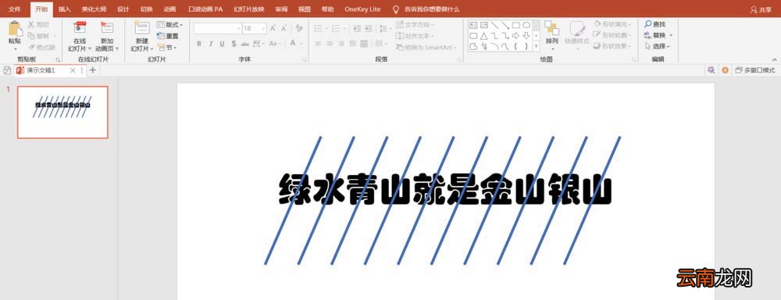Viewport: 781px width, 300px height.
Task: Click multi-window mode (多窗口模式) button
Action: [x=755, y=70]
